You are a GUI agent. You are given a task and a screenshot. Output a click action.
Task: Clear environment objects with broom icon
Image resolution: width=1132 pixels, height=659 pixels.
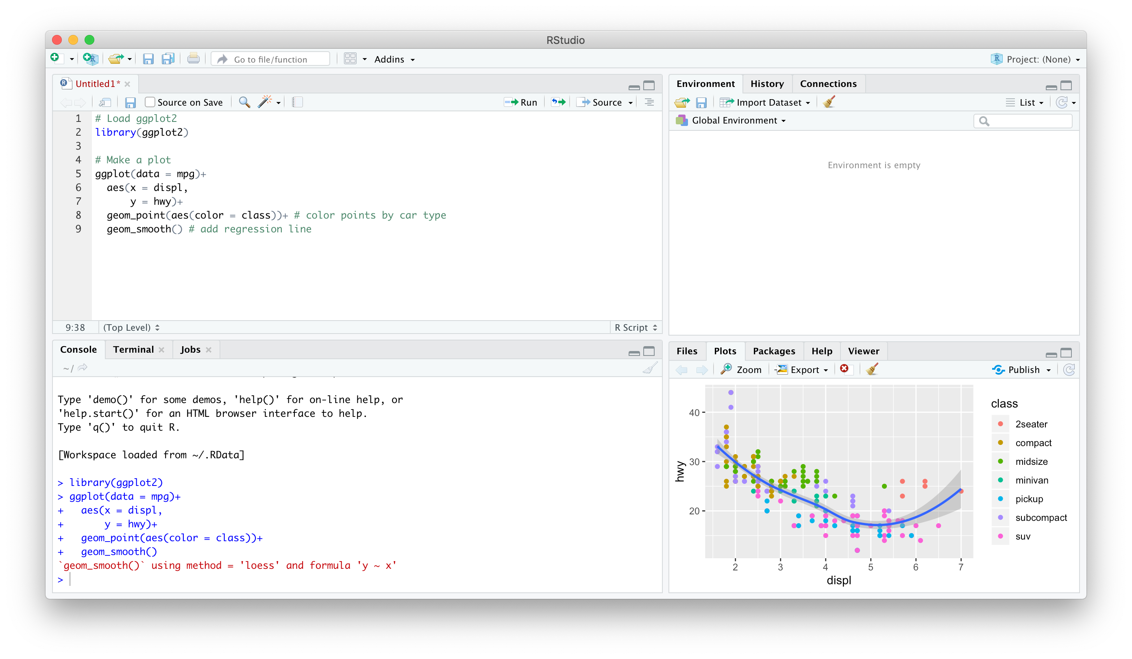point(829,102)
